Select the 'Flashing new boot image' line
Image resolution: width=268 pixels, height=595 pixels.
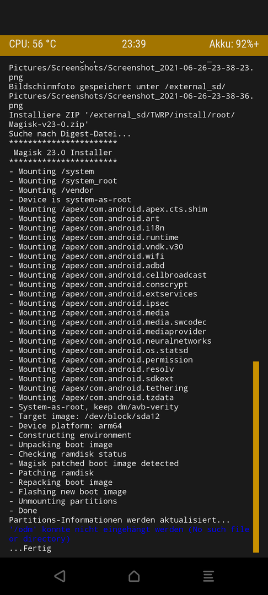coord(68,492)
